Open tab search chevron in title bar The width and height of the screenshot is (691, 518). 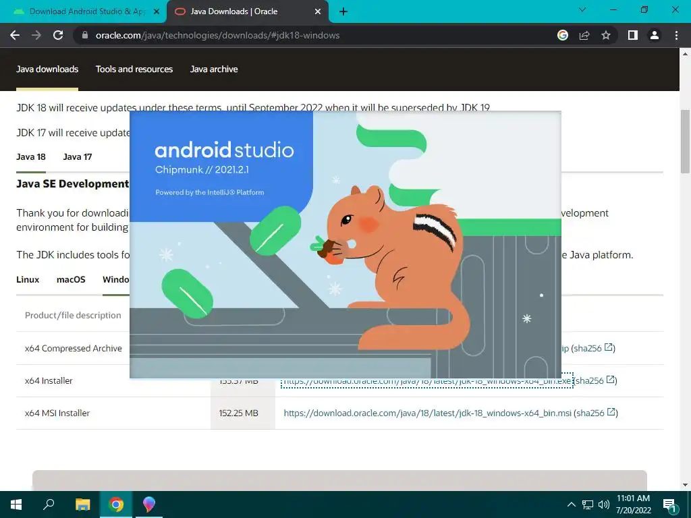coord(582,9)
